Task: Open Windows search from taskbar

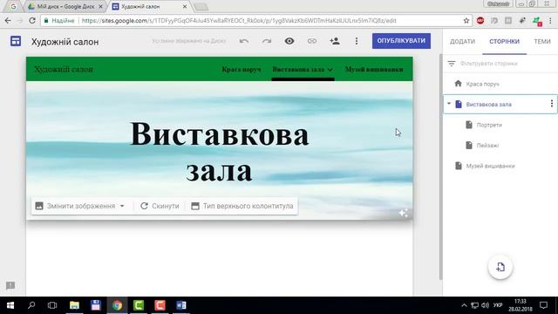Action: click(x=31, y=305)
